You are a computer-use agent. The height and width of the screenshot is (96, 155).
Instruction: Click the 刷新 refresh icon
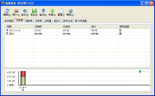coord(7,11)
